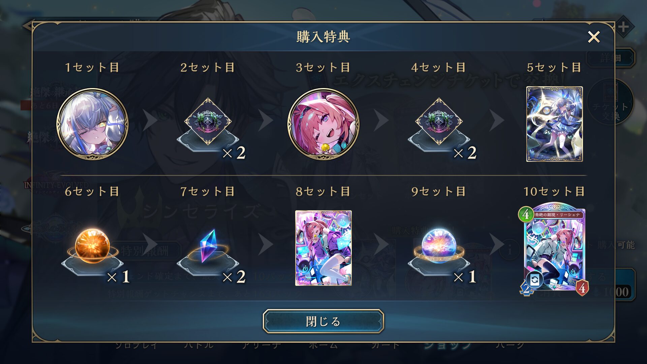Screen dimensions: 647x364
Task: View the 5th set card art reward
Action: [555, 124]
